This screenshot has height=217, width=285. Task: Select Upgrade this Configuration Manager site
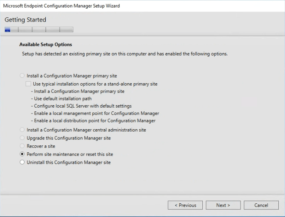point(22,138)
